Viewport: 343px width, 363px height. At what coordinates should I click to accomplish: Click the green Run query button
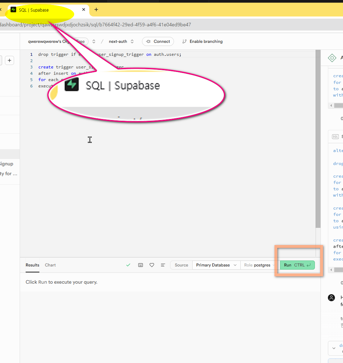tap(297, 265)
